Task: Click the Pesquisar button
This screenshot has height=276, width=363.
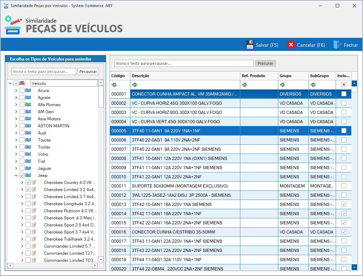Action: (88, 71)
